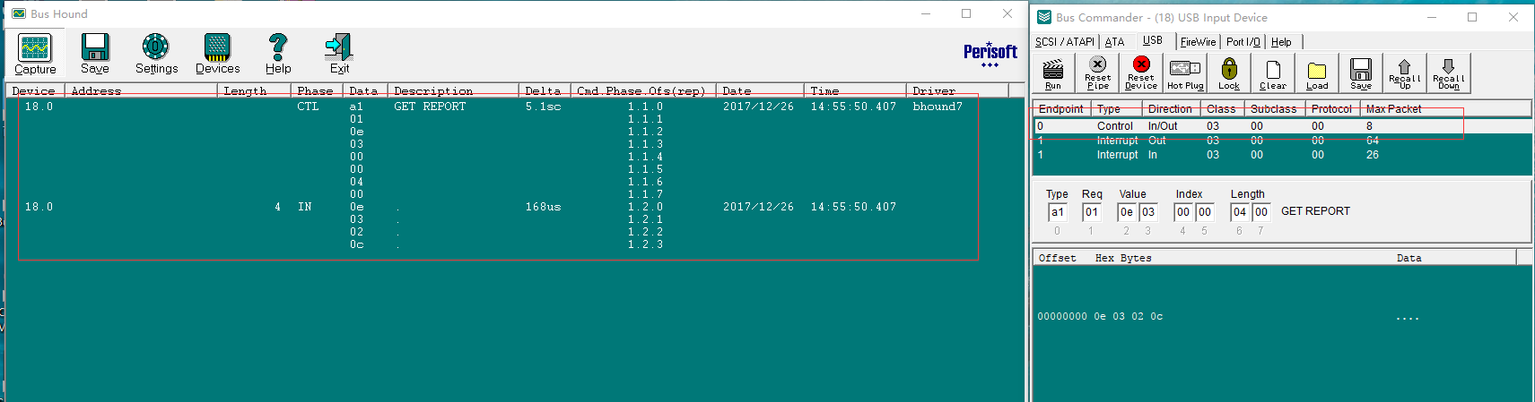1535x402 pixels.
Task: Click the Lock padlock icon
Action: pyautogui.click(x=1229, y=73)
